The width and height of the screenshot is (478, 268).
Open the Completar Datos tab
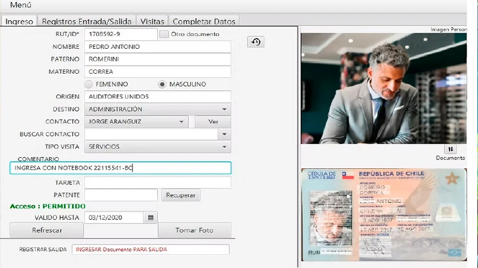pos(204,21)
